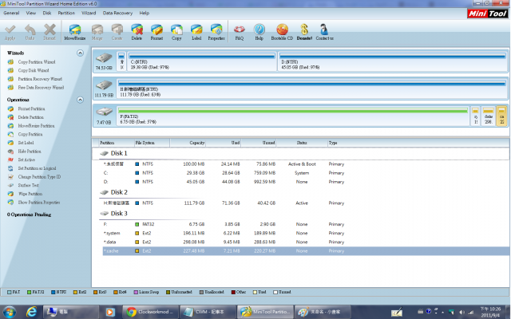Click the Format toolbar icon

click(156, 32)
